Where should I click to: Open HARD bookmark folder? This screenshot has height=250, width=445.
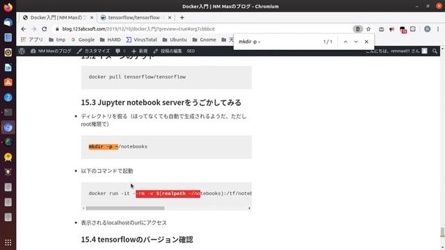click(111, 40)
